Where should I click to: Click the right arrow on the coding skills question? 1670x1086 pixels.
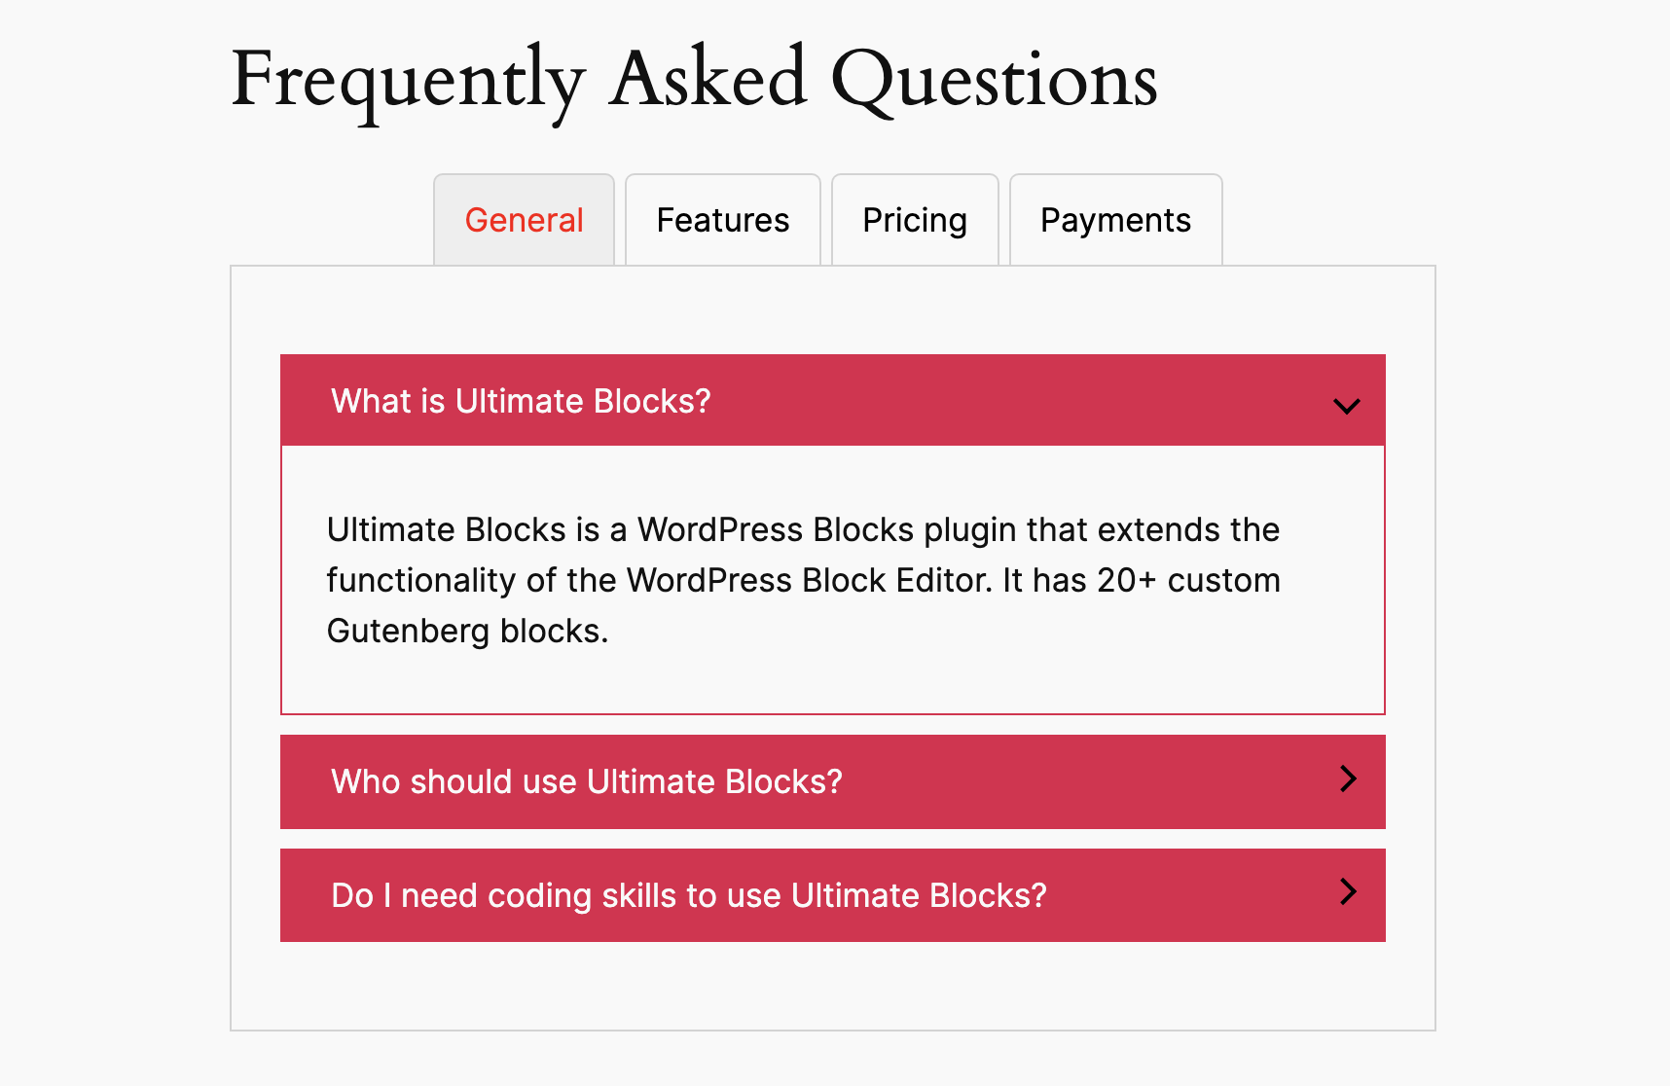coord(1347,893)
